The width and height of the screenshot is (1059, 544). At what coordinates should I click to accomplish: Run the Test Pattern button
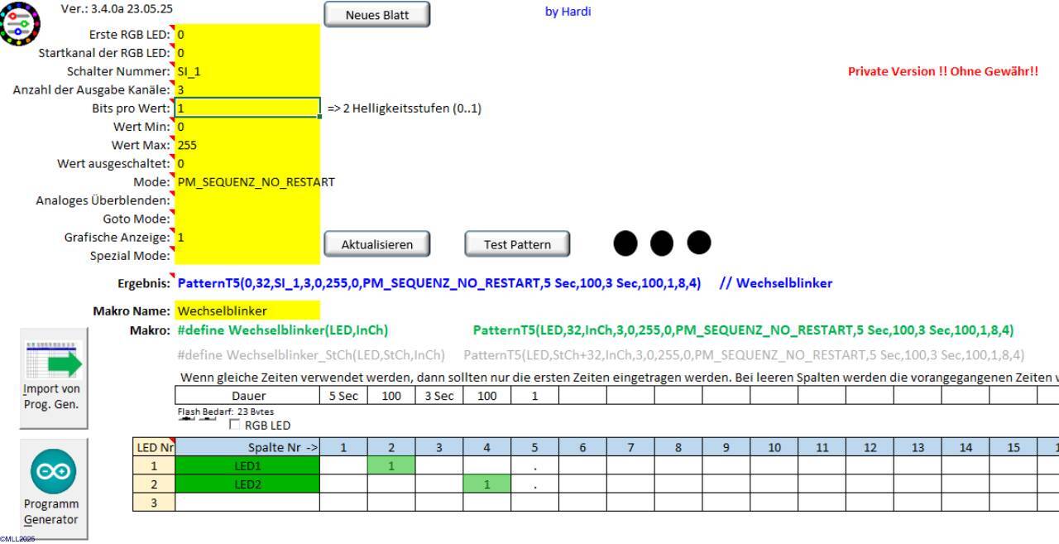517,244
